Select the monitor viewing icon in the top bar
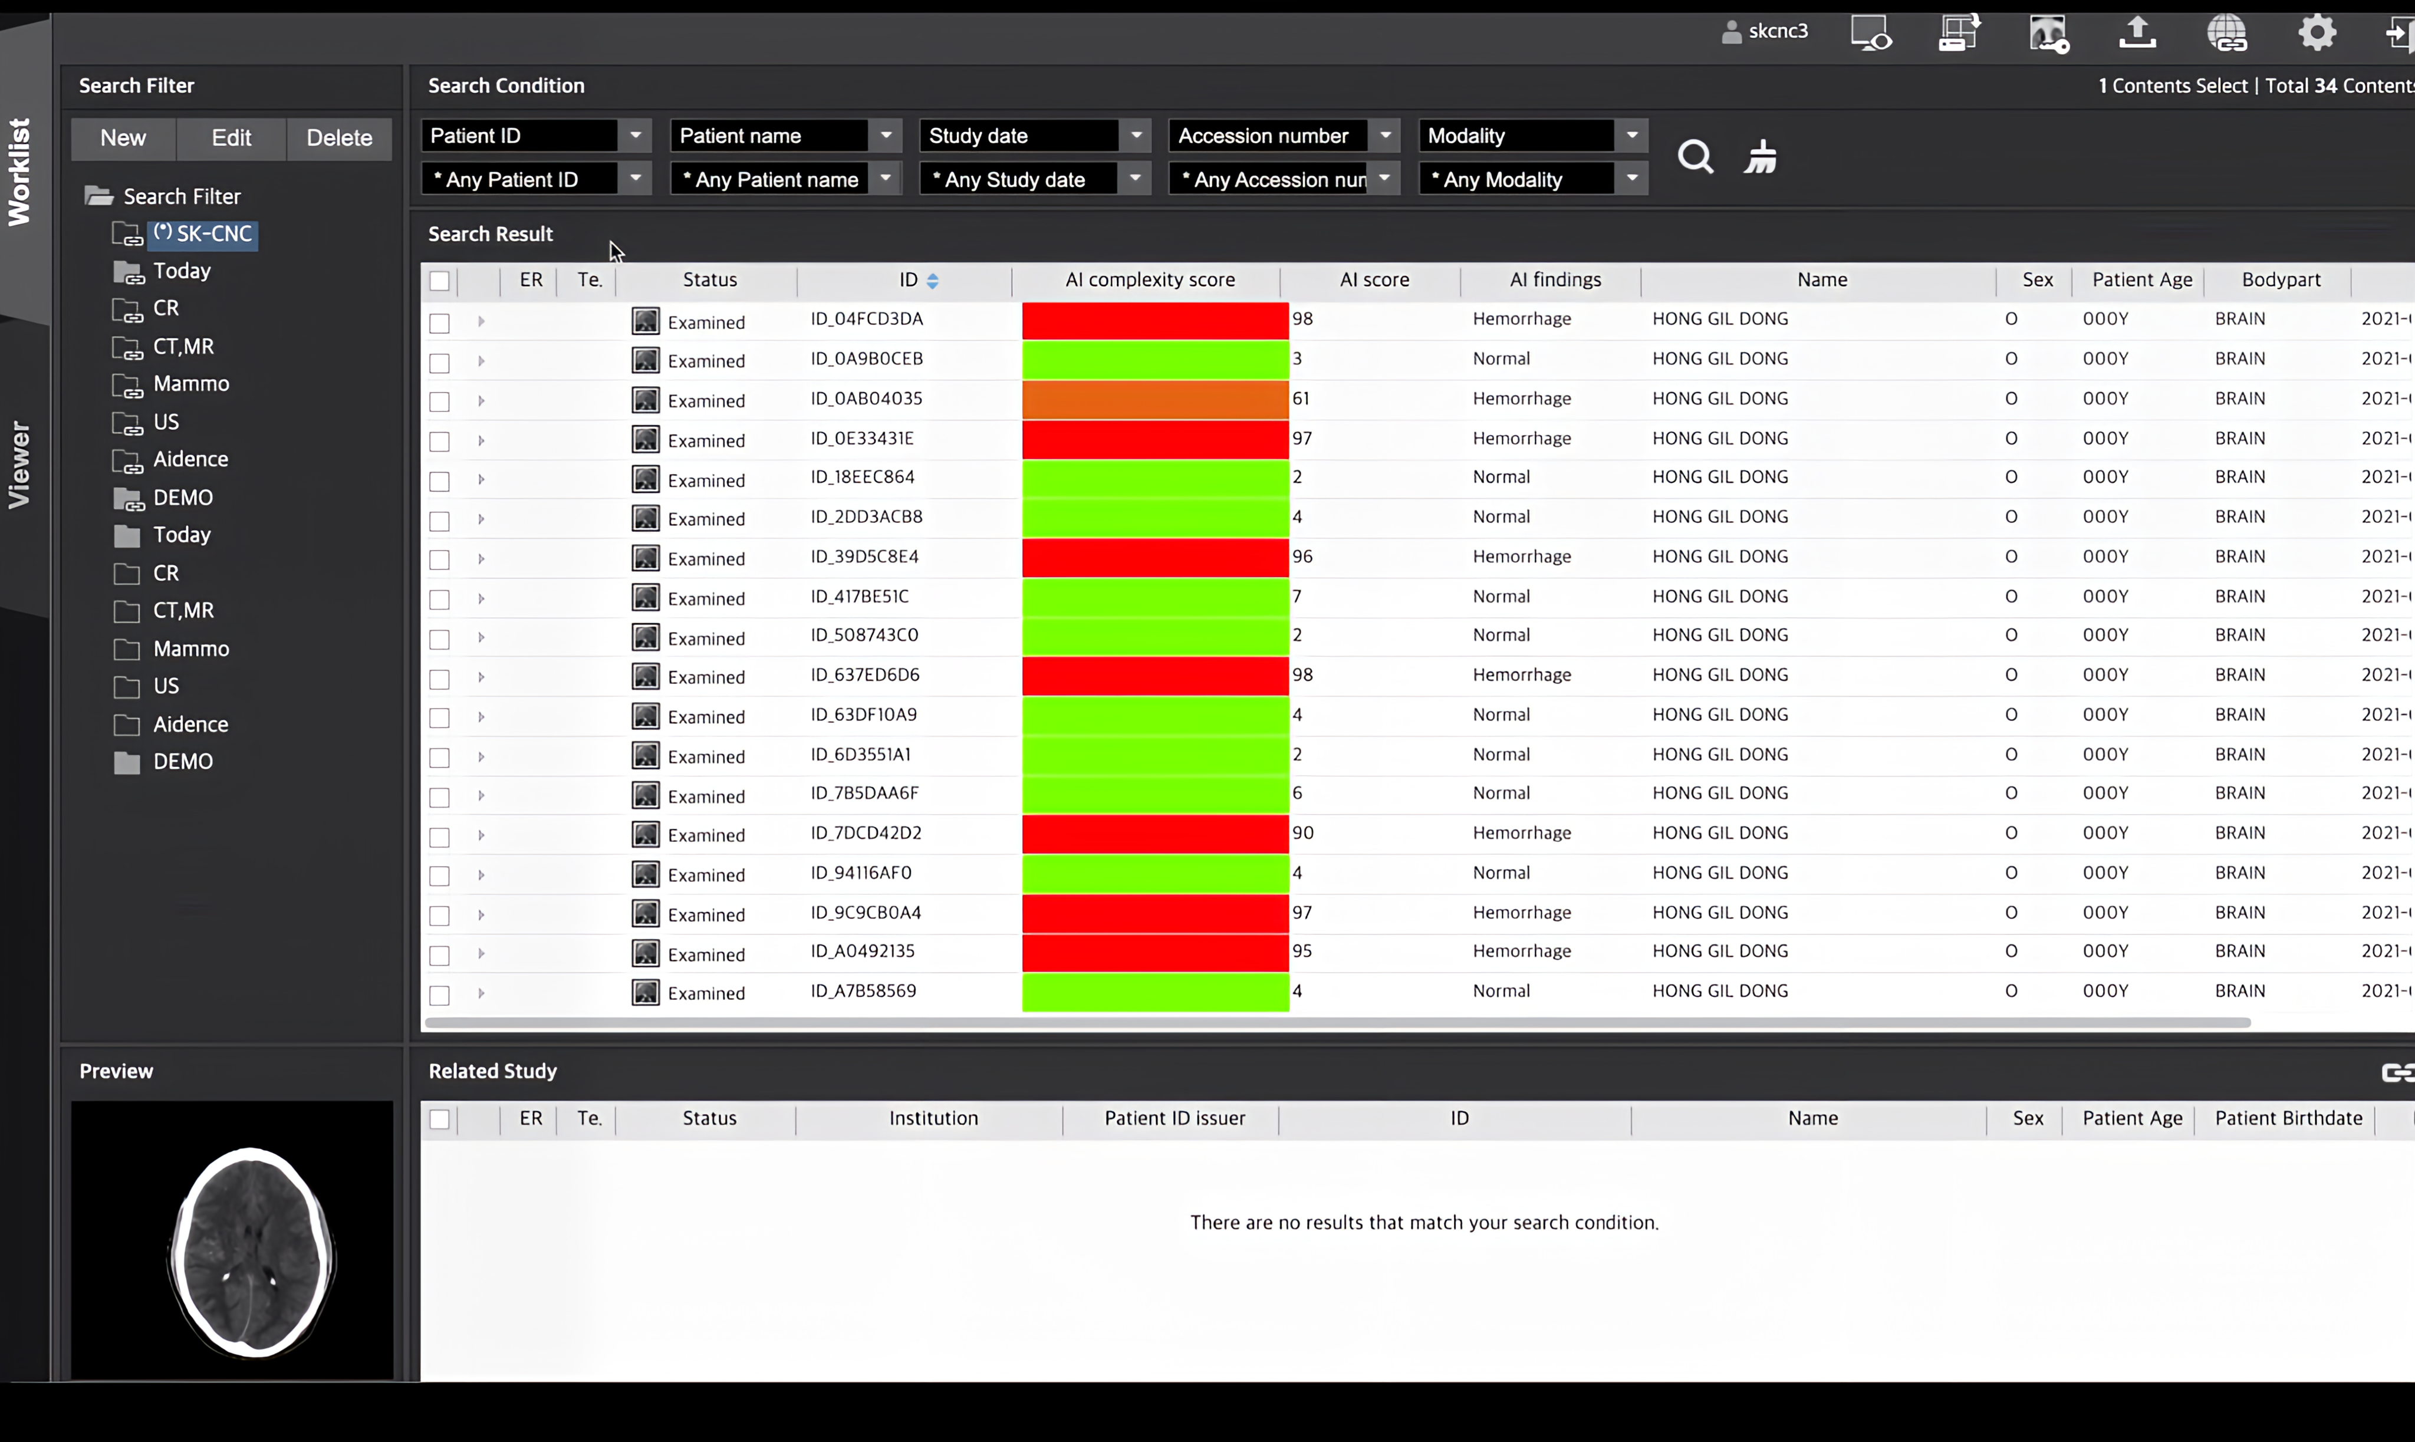Screen dimensions: 2415x1442 [x=1871, y=32]
